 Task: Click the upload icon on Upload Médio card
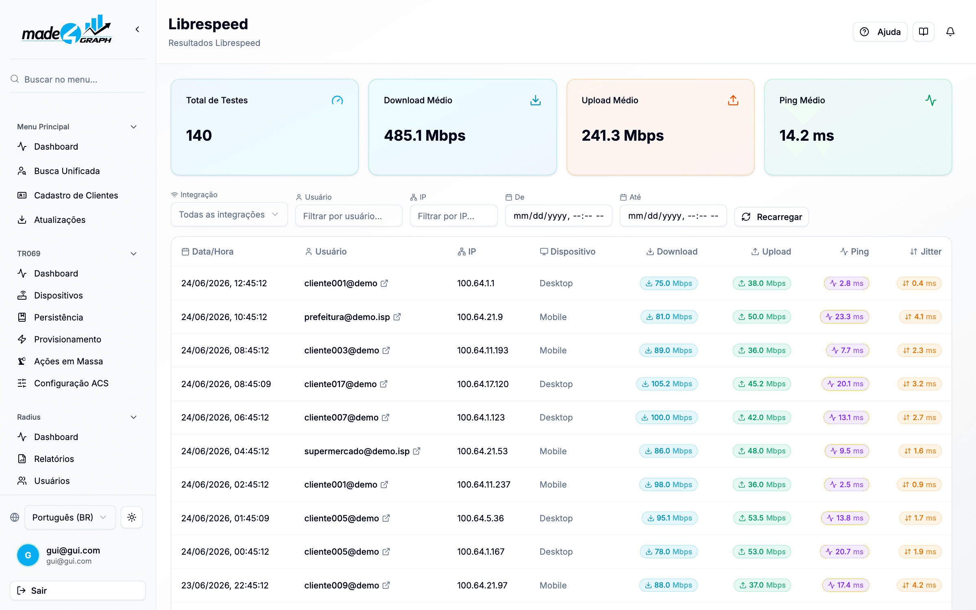733,100
